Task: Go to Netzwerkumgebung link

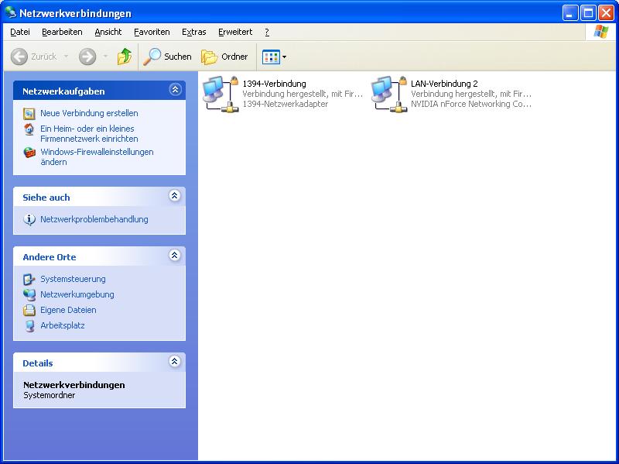Action: 77,294
